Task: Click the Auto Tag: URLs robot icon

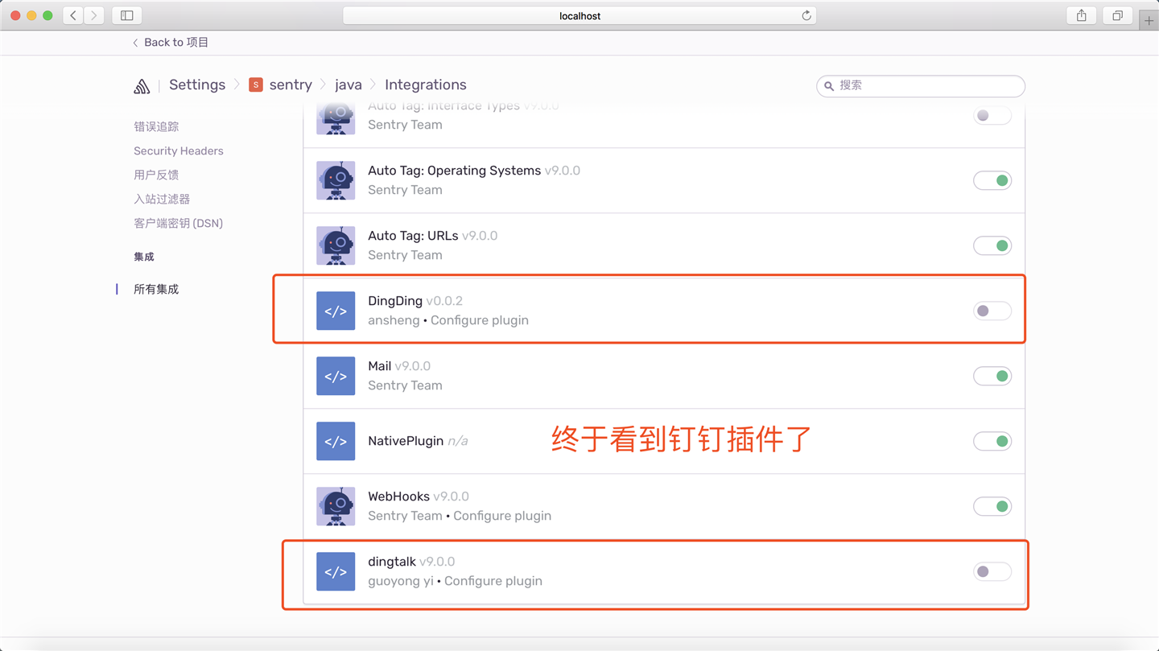Action: [336, 245]
